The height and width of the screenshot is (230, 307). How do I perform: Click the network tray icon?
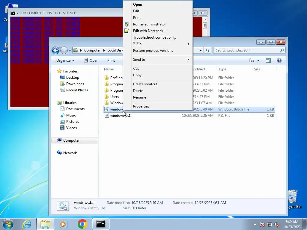(270, 224)
